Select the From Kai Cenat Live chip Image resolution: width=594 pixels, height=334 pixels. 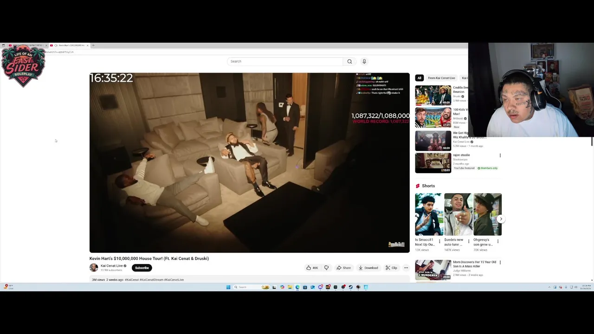click(x=441, y=78)
